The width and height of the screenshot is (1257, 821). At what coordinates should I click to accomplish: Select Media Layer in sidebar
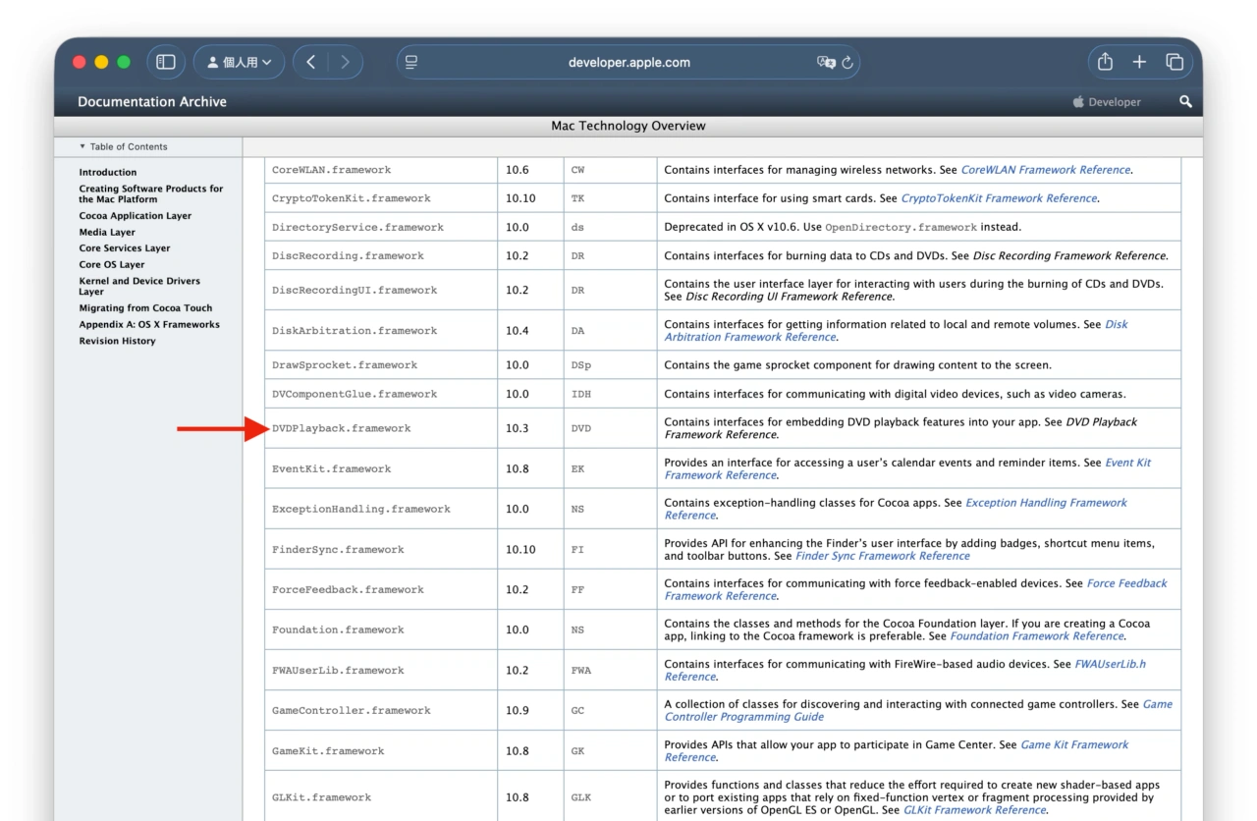[x=107, y=232]
